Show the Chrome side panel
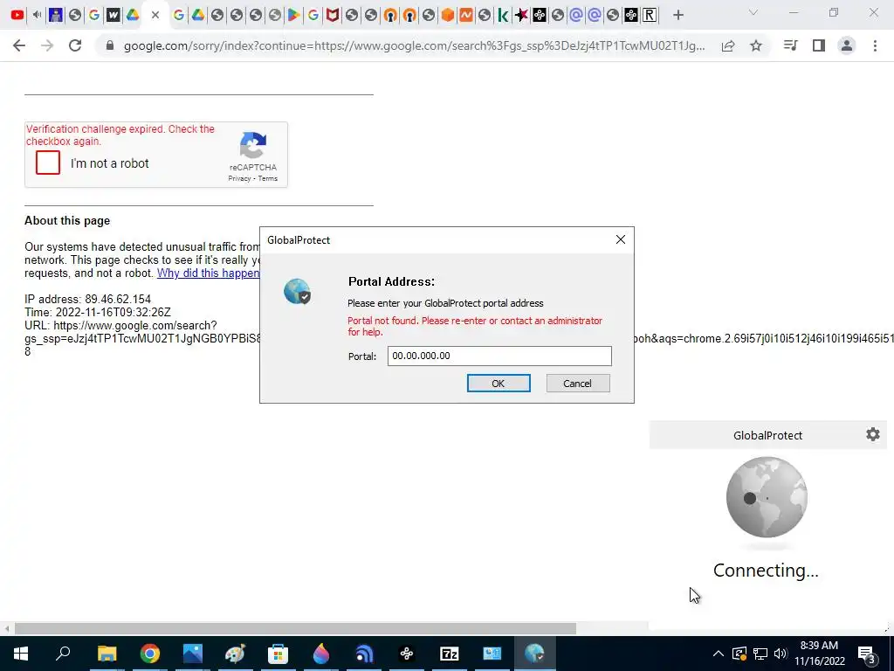The width and height of the screenshot is (894, 671). 819,45
